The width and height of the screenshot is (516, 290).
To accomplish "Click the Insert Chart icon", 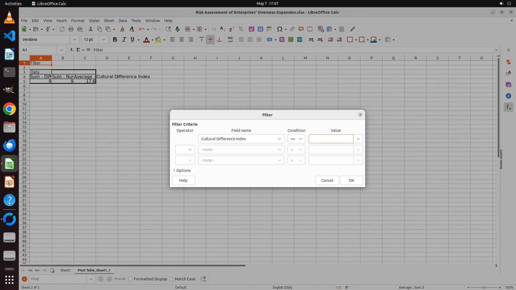I will [x=260, y=29].
